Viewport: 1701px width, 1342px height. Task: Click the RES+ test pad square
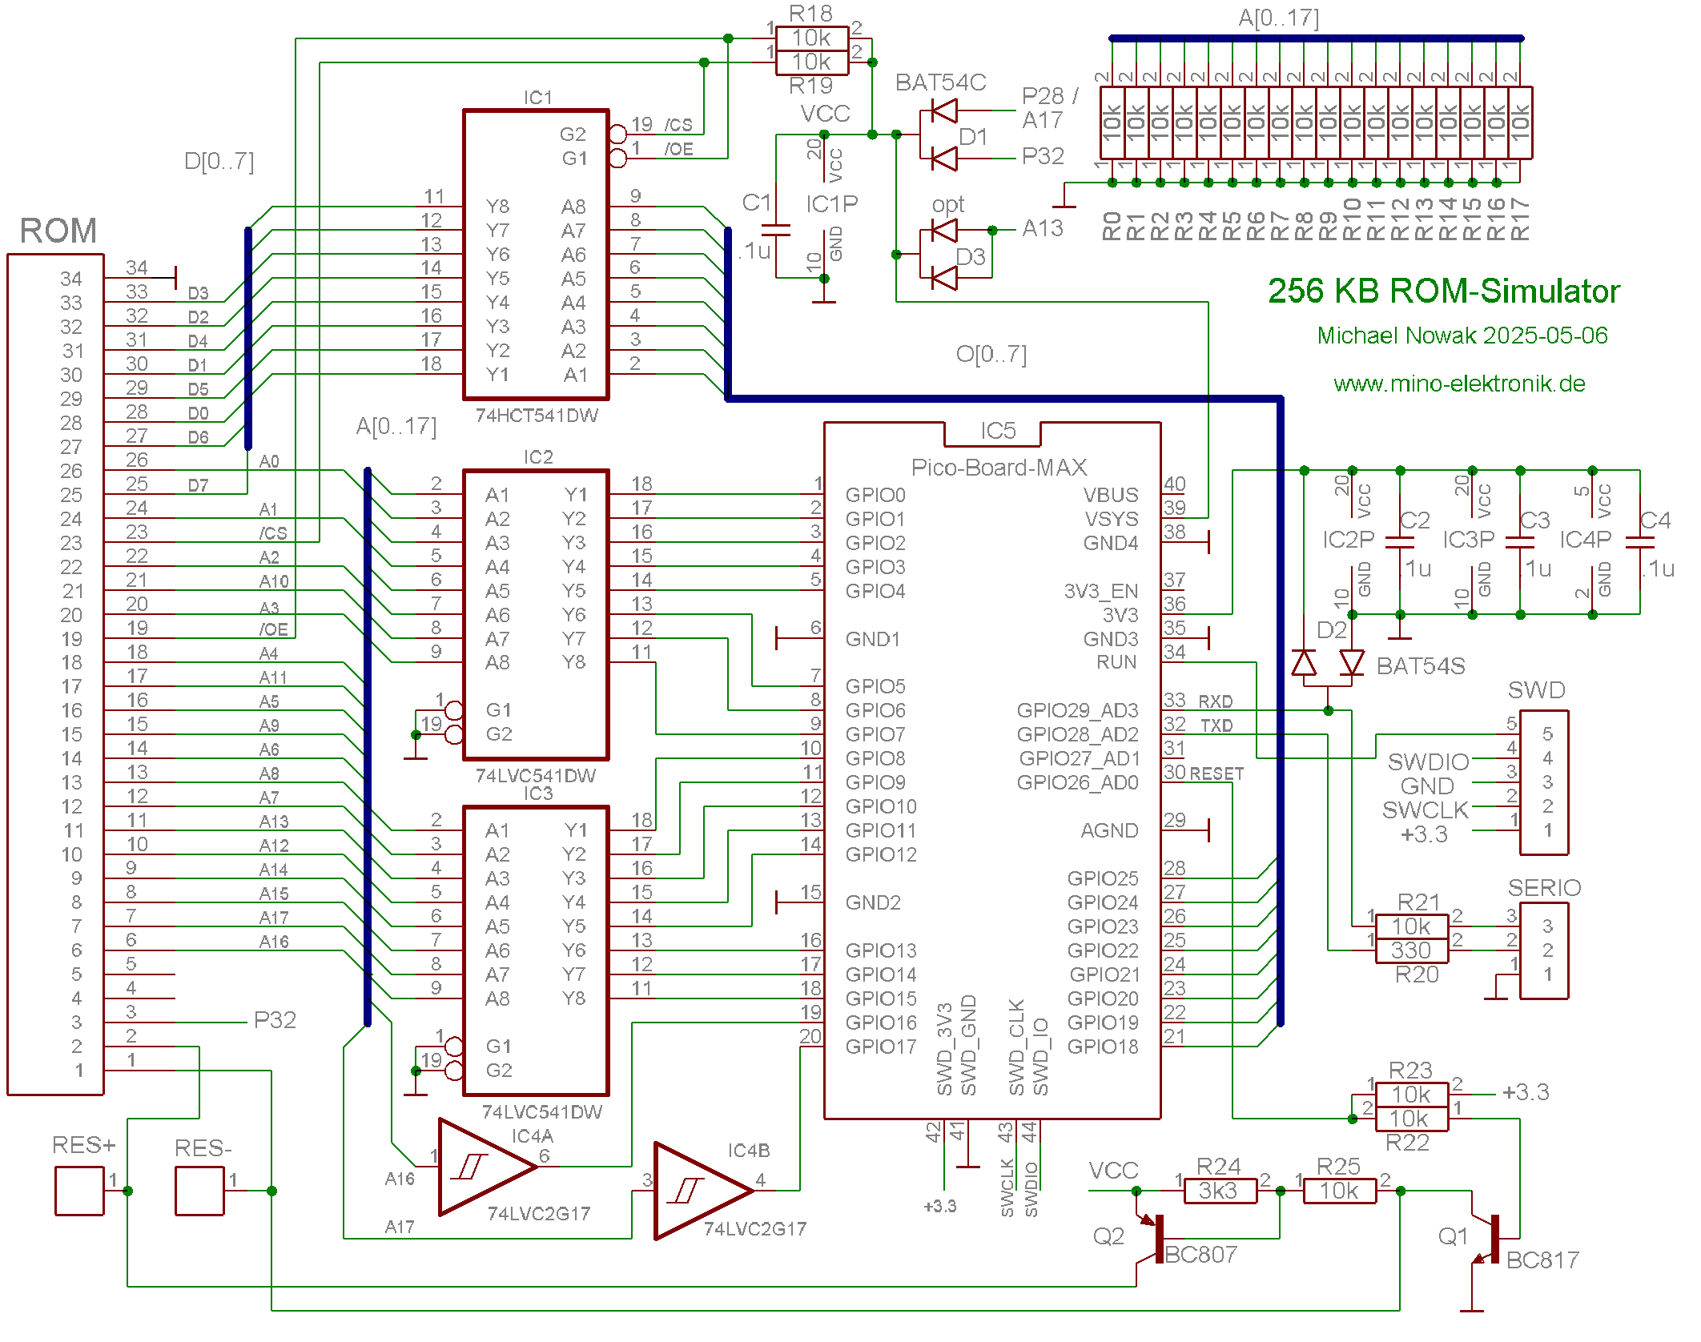click(79, 1191)
